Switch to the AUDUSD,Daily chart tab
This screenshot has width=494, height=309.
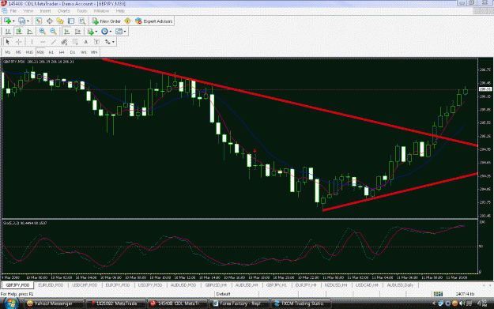[x=400, y=285]
